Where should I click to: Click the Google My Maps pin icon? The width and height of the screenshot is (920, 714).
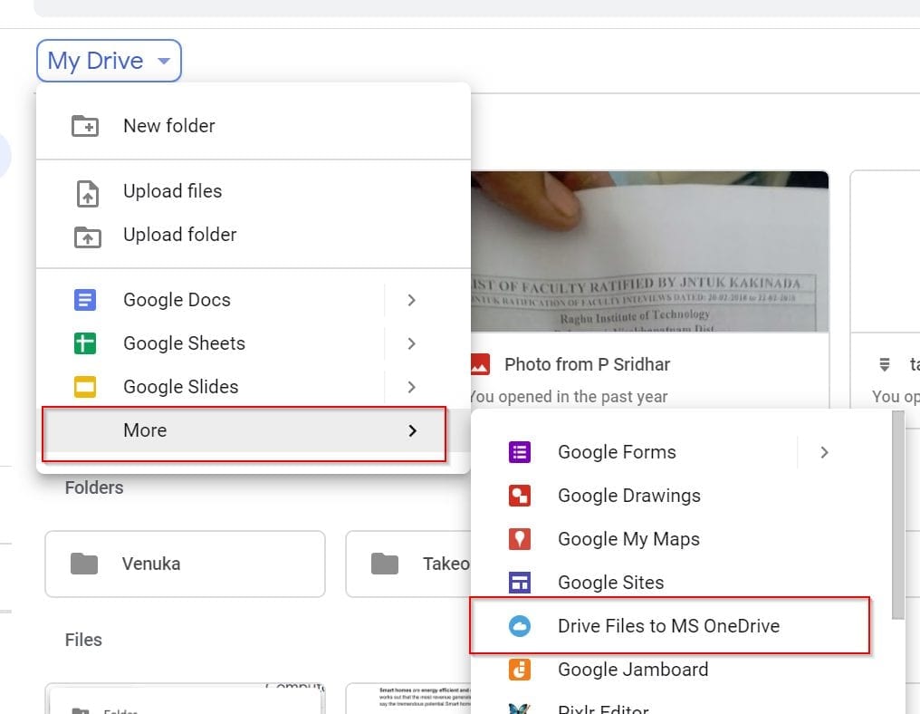(x=519, y=539)
